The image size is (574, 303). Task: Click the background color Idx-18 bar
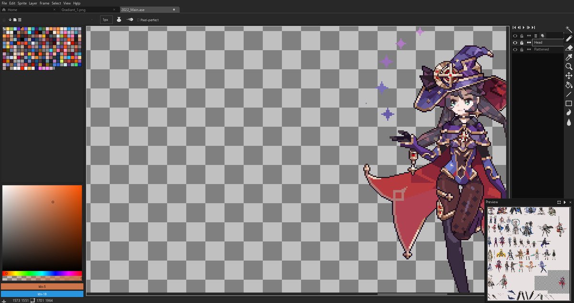(x=42, y=294)
